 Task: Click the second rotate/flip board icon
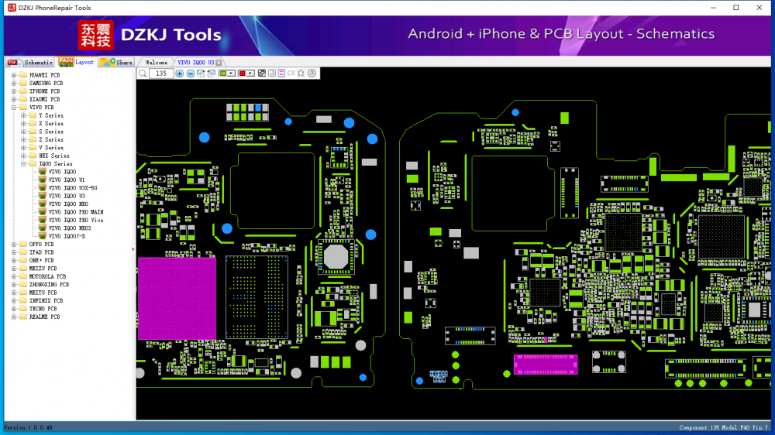pyautogui.click(x=212, y=73)
